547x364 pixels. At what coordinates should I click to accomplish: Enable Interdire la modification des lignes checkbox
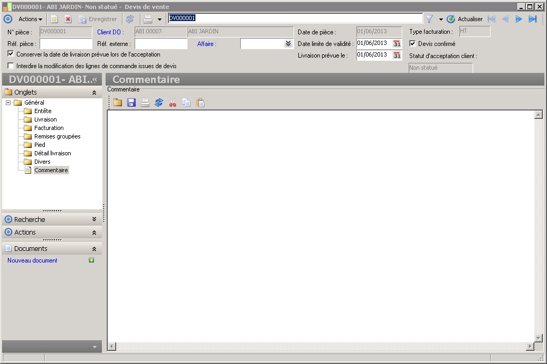pyautogui.click(x=11, y=66)
